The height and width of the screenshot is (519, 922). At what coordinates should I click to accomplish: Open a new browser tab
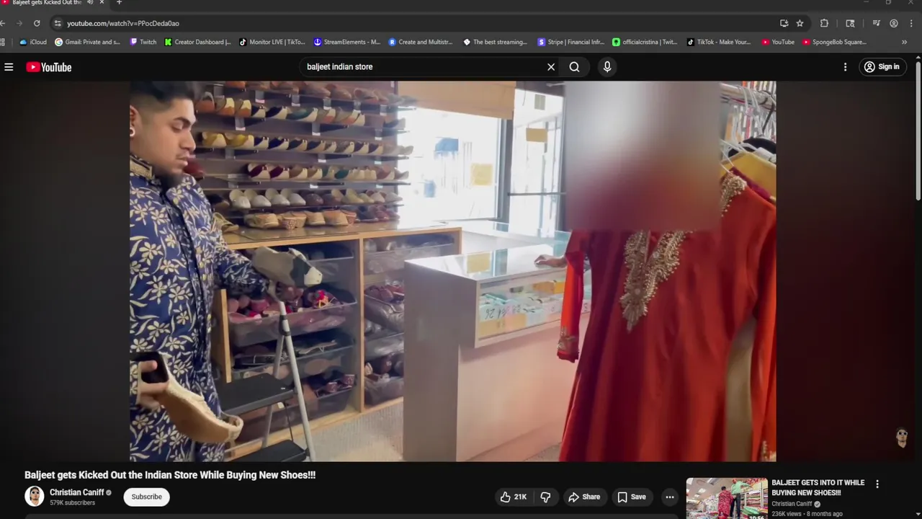point(119,3)
